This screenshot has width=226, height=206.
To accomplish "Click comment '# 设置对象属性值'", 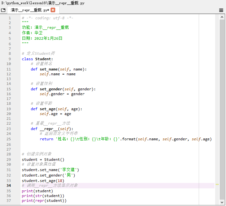I will (x=39, y=164).
